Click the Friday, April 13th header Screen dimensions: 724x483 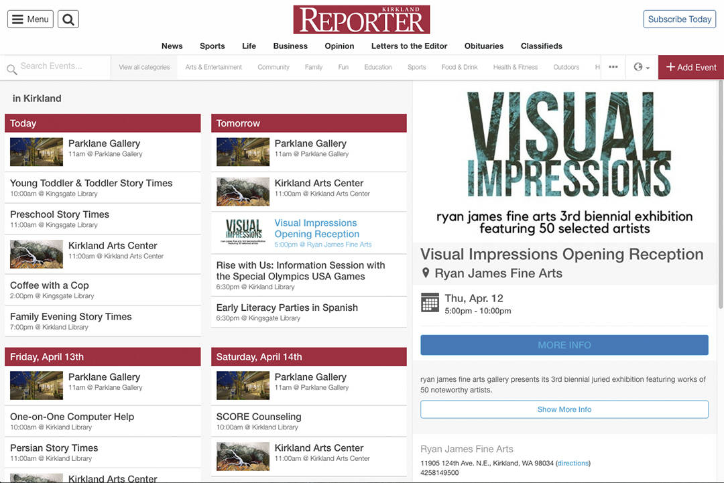103,356
